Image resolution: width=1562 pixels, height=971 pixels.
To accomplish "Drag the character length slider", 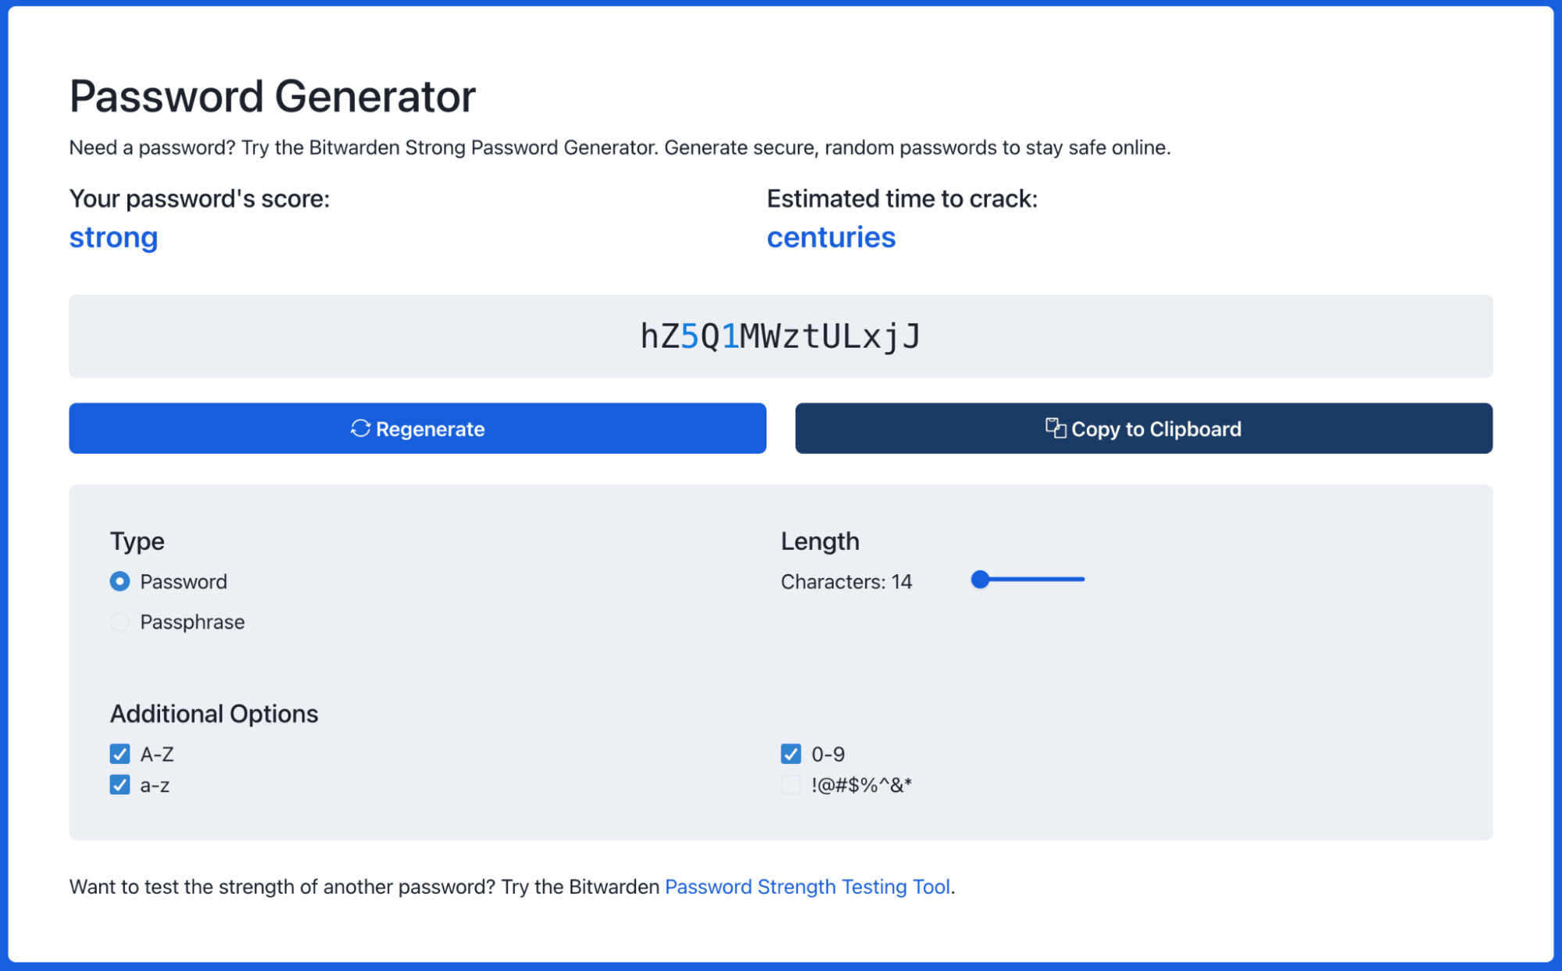I will (980, 580).
